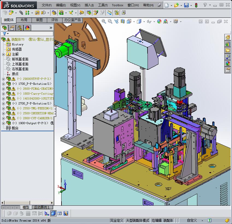This screenshot has width=232, height=224.
Task: Open the FeatureManager design tree tab
Action: [4, 28]
